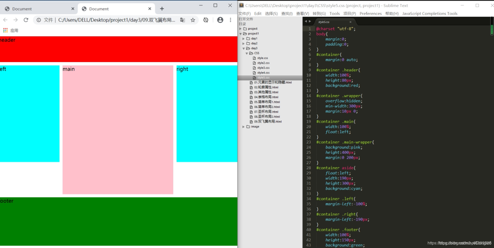Close the first Document tab
This screenshot has width=494, height=248.
73,9
